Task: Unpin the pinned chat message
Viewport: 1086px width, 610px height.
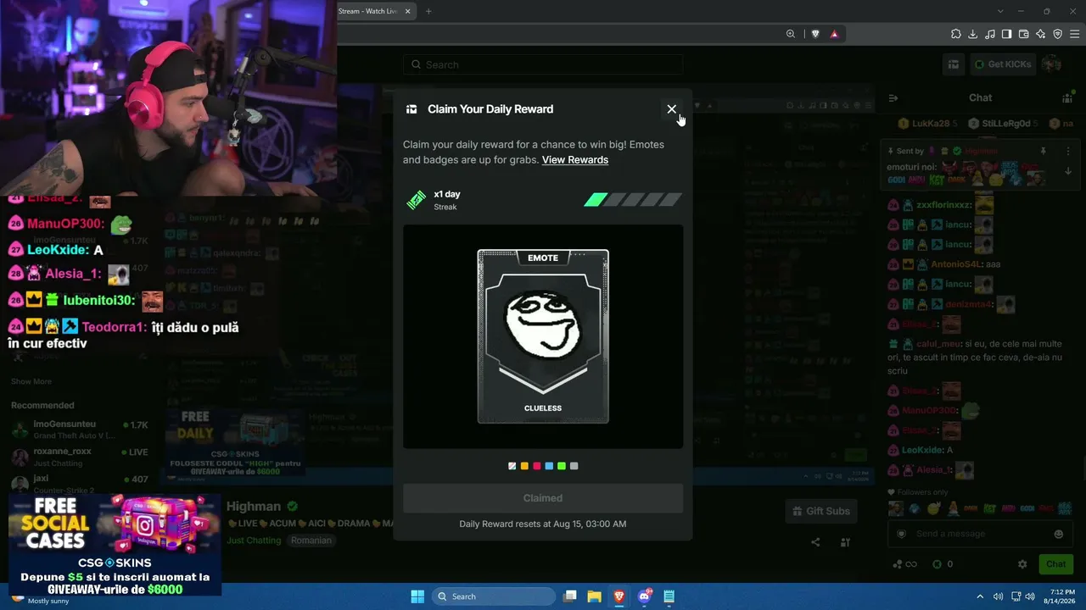Action: pyautogui.click(x=1044, y=151)
